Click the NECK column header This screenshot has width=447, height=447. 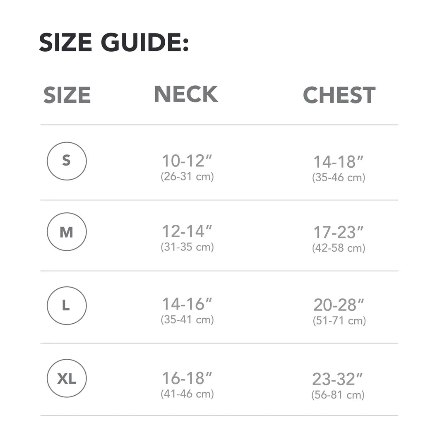(186, 94)
